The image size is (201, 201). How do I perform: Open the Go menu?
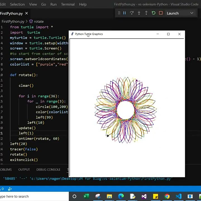(x=44, y=4)
